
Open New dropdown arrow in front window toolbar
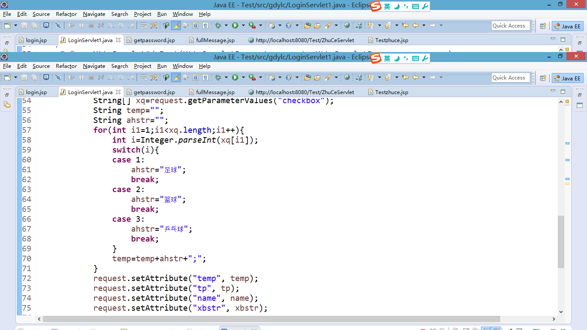tap(15, 77)
